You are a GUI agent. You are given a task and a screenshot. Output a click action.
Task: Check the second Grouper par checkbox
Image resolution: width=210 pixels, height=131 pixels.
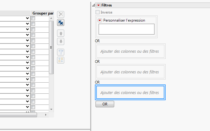click(x=33, y=24)
